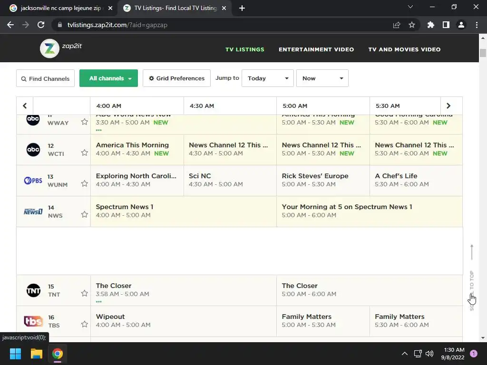The height and width of the screenshot is (365, 487).
Task: Toggle the browser side panel icon
Action: (x=446, y=25)
